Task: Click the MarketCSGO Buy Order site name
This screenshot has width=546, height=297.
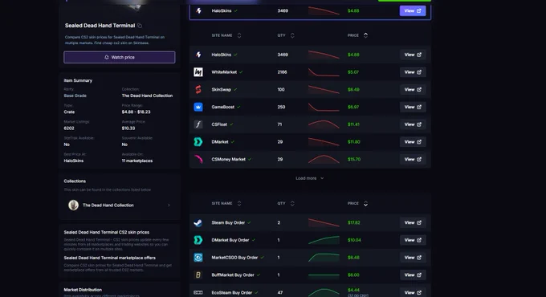Action: point(234,258)
